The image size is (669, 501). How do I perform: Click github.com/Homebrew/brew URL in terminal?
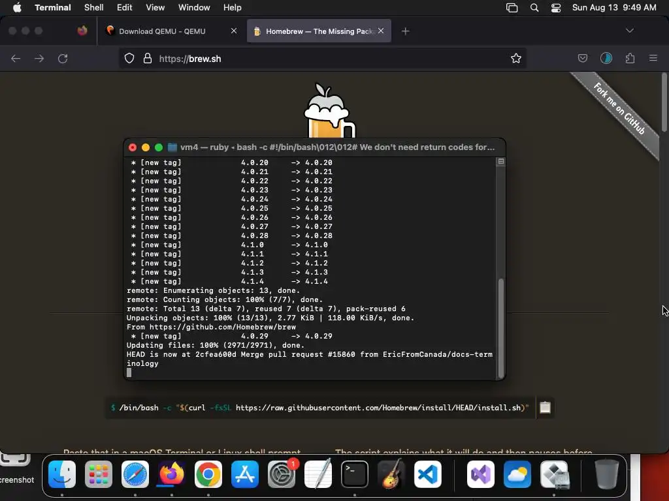(x=223, y=327)
